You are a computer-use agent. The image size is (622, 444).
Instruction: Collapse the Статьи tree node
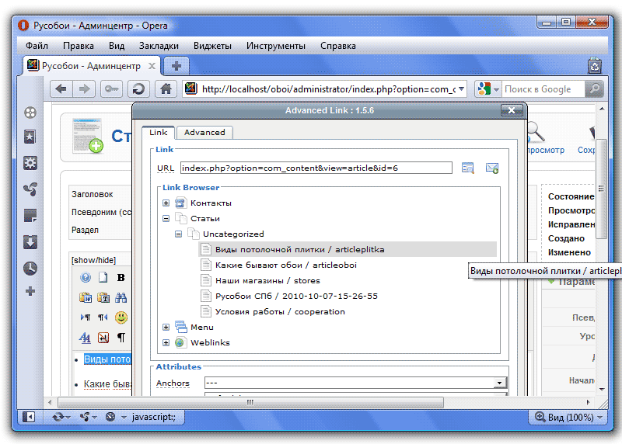(x=166, y=219)
